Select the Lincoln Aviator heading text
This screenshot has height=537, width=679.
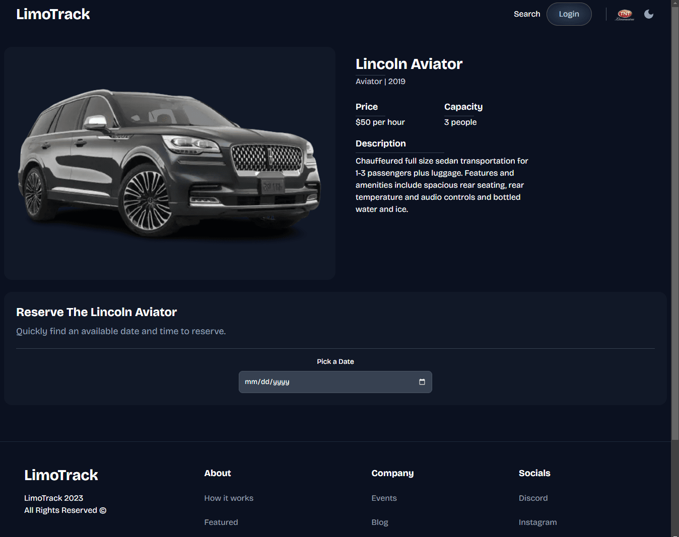409,64
